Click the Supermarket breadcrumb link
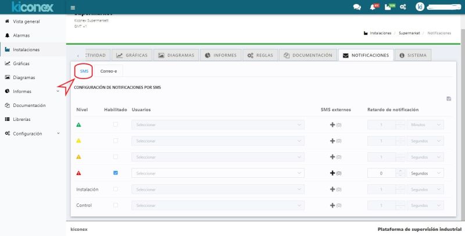The image size is (465, 236). pyautogui.click(x=409, y=33)
